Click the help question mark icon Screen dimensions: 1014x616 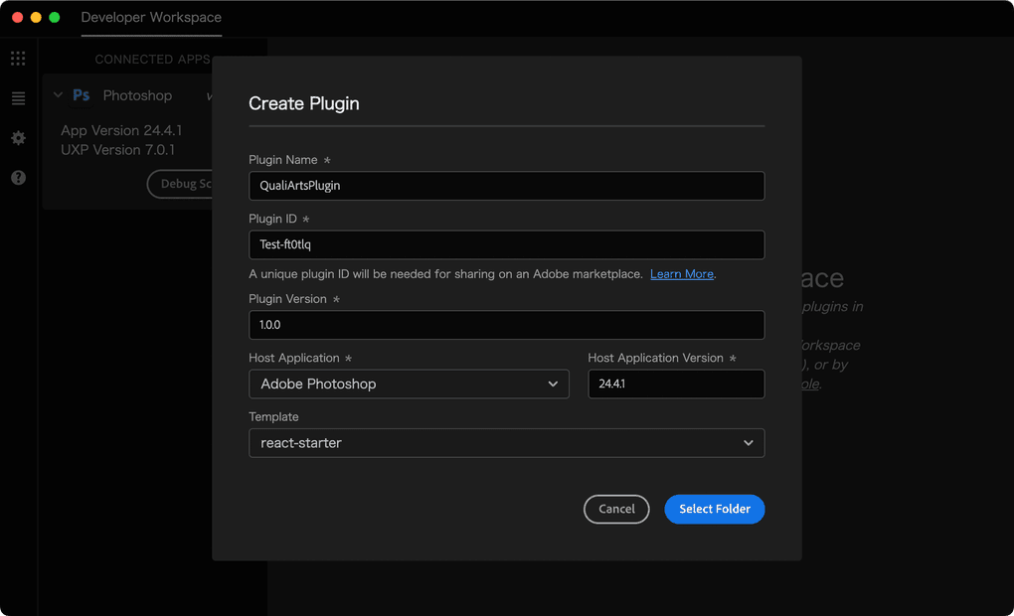[18, 178]
